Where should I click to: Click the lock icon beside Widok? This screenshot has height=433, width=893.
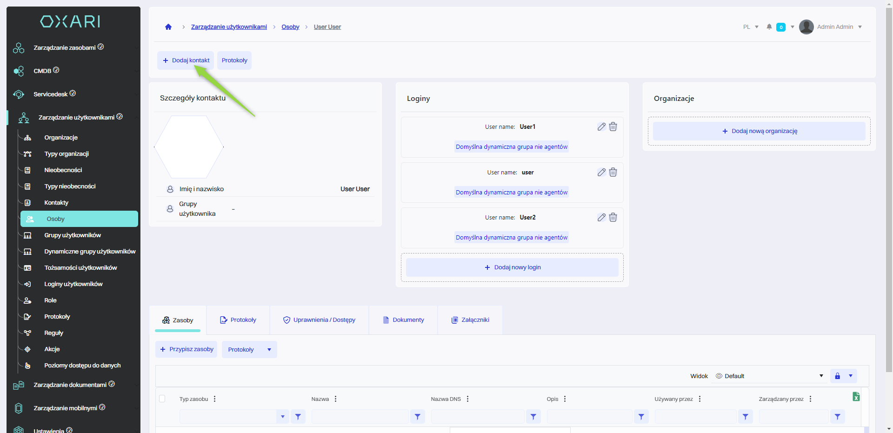tap(838, 376)
